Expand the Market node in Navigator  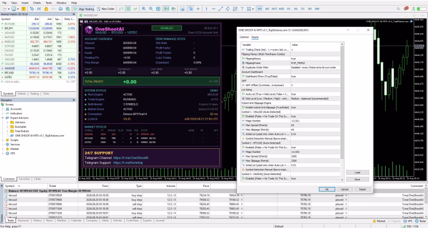(3, 149)
